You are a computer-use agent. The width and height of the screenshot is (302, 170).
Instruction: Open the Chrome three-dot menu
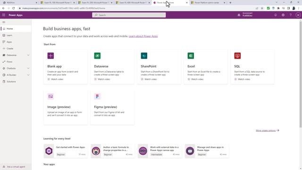[x=299, y=8]
